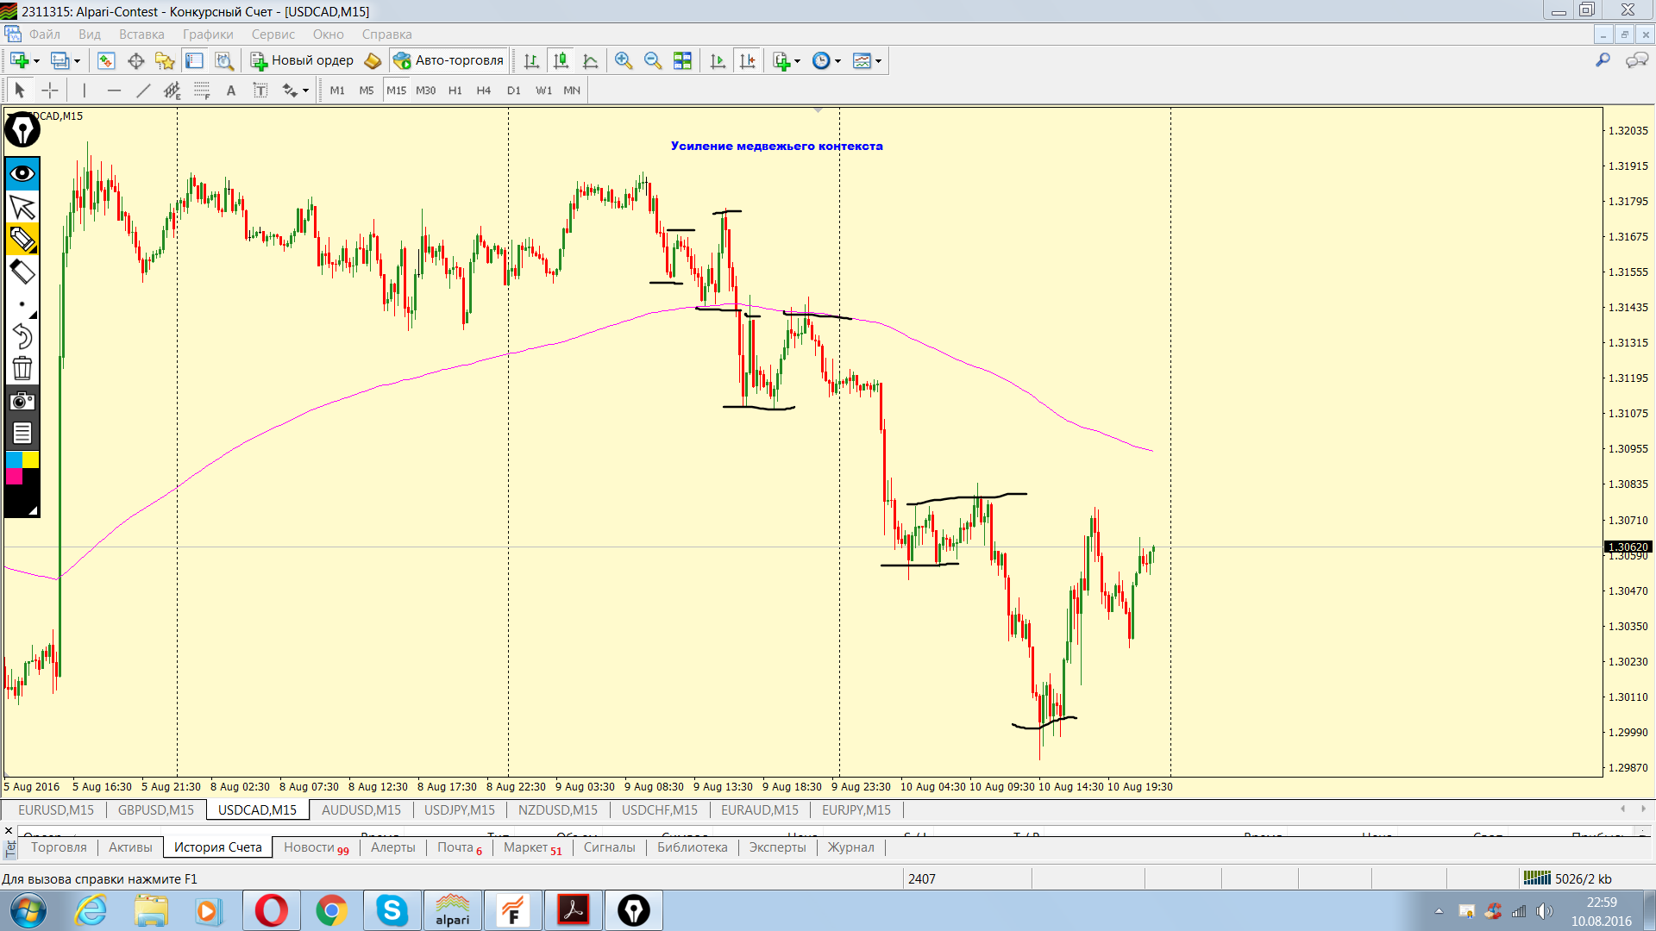
Task: Click the trash bin delete icon
Action: 22,369
